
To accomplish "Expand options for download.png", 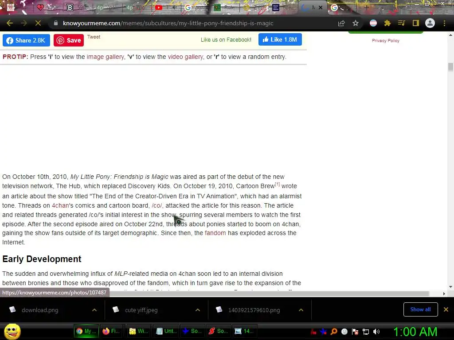I will (x=94, y=310).
